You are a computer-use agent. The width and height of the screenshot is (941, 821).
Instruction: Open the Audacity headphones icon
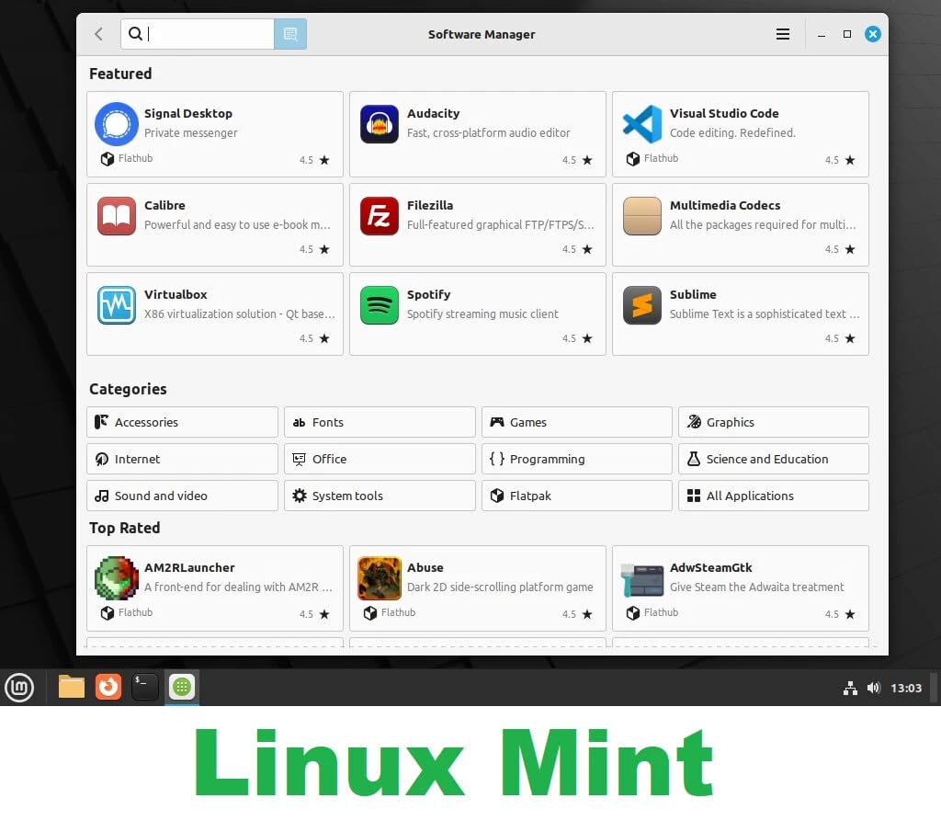380,124
